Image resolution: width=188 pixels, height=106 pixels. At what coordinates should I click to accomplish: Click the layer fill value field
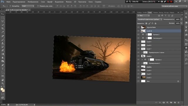coord(178,23)
